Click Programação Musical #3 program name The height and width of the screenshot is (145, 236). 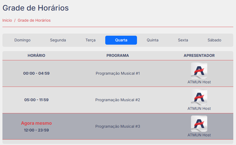click(118, 126)
